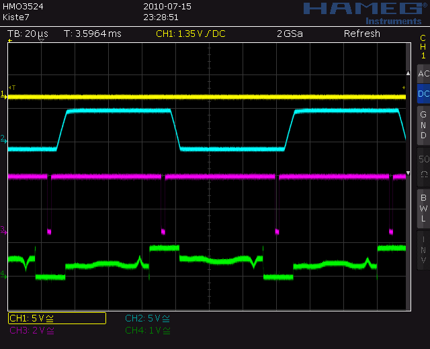Toggle the GND coupling option

tap(423, 125)
